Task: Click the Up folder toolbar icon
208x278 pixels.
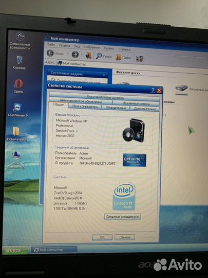Action: click(88, 56)
